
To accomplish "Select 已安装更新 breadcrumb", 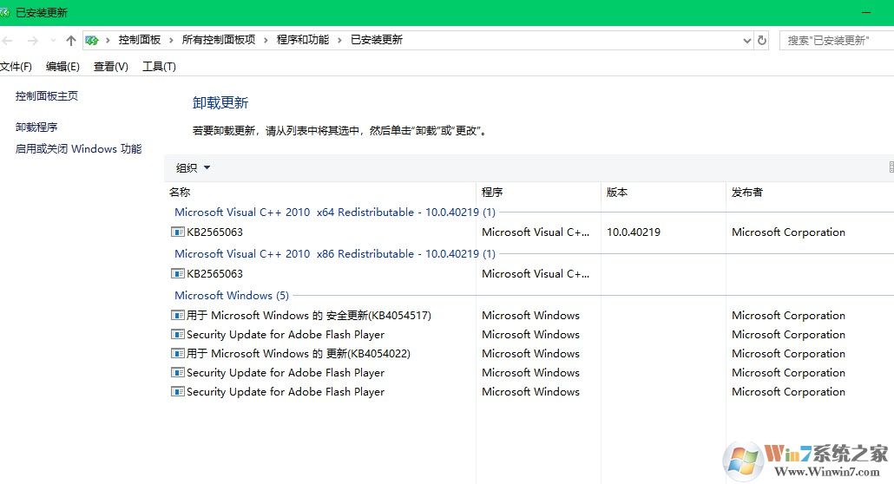I will pos(377,40).
